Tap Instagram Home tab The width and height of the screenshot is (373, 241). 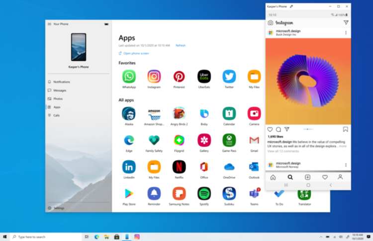[x=273, y=177]
